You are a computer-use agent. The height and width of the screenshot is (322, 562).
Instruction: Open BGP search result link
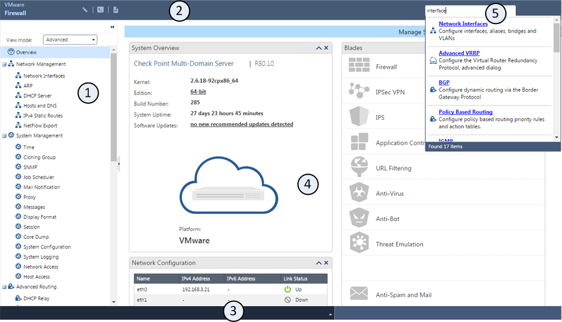[x=444, y=83]
